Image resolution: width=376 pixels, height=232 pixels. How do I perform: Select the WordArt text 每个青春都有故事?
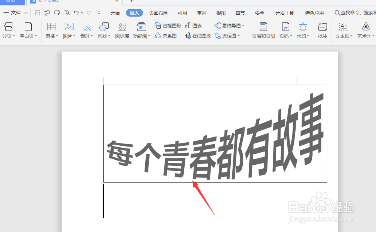tap(215, 137)
